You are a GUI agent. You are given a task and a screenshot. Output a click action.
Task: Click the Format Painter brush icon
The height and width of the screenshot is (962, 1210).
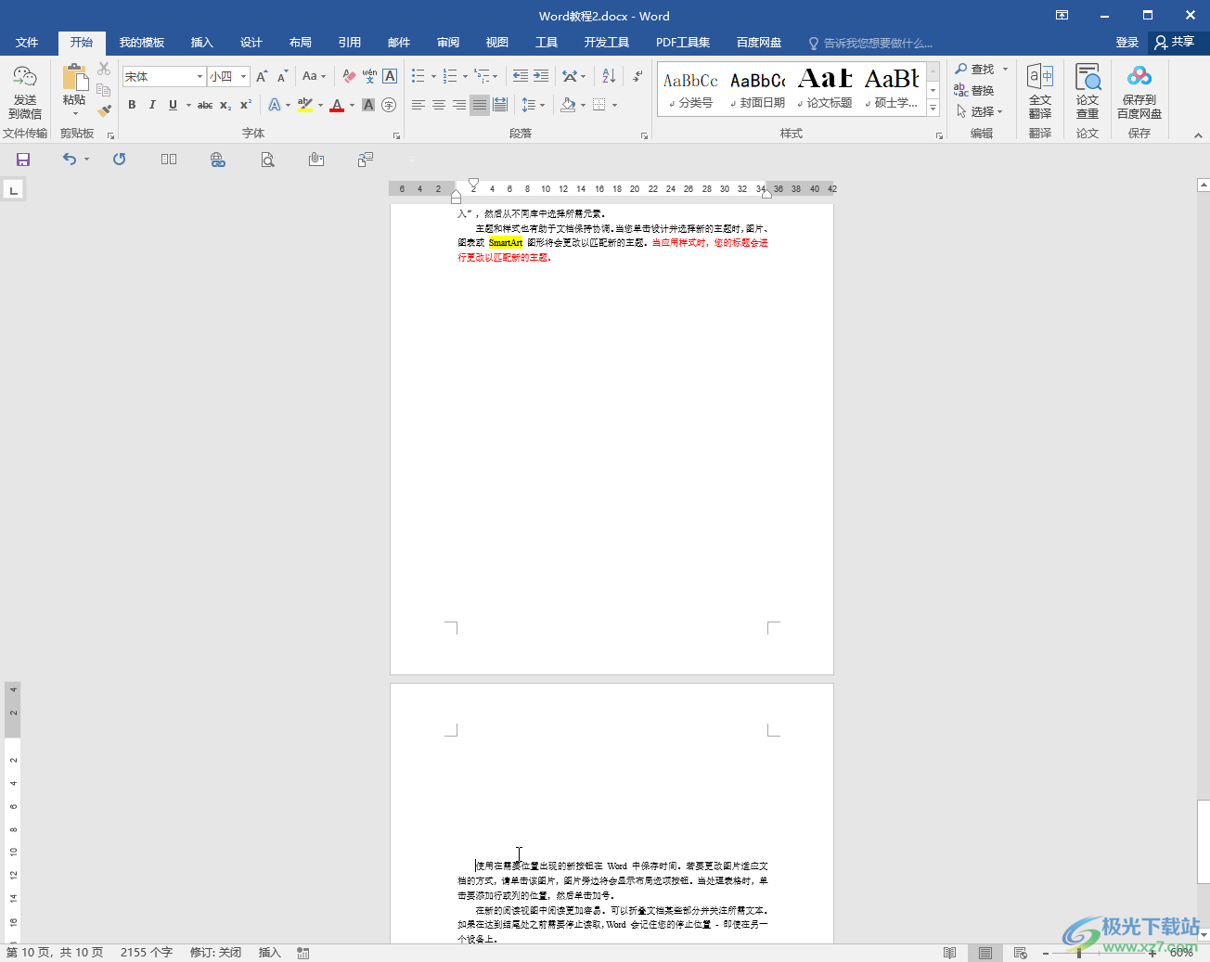click(x=104, y=110)
